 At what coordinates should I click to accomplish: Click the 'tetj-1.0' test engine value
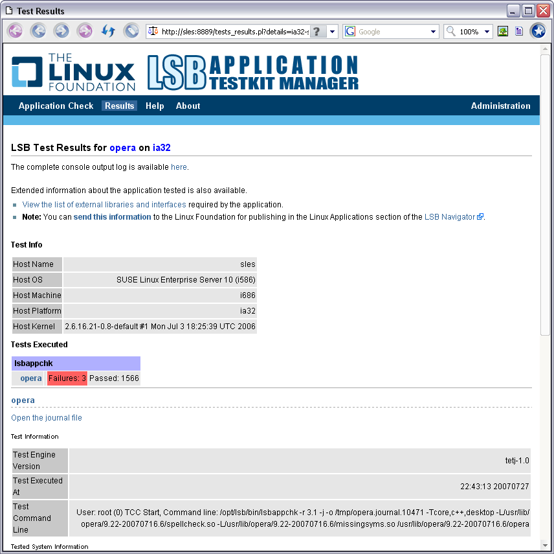pyautogui.click(x=517, y=461)
